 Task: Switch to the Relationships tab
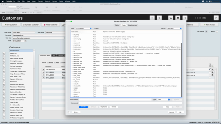tap(132, 25)
